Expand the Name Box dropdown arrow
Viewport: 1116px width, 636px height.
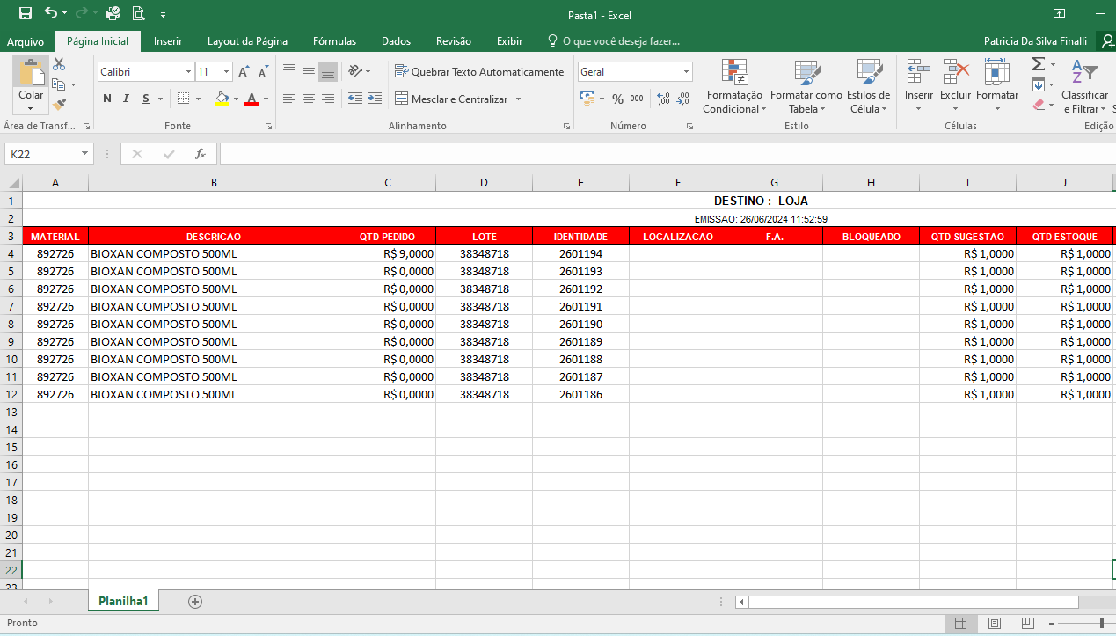click(x=84, y=154)
